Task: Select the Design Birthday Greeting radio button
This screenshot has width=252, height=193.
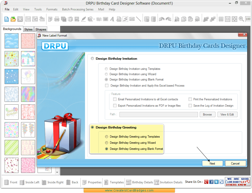Action: 92,127
